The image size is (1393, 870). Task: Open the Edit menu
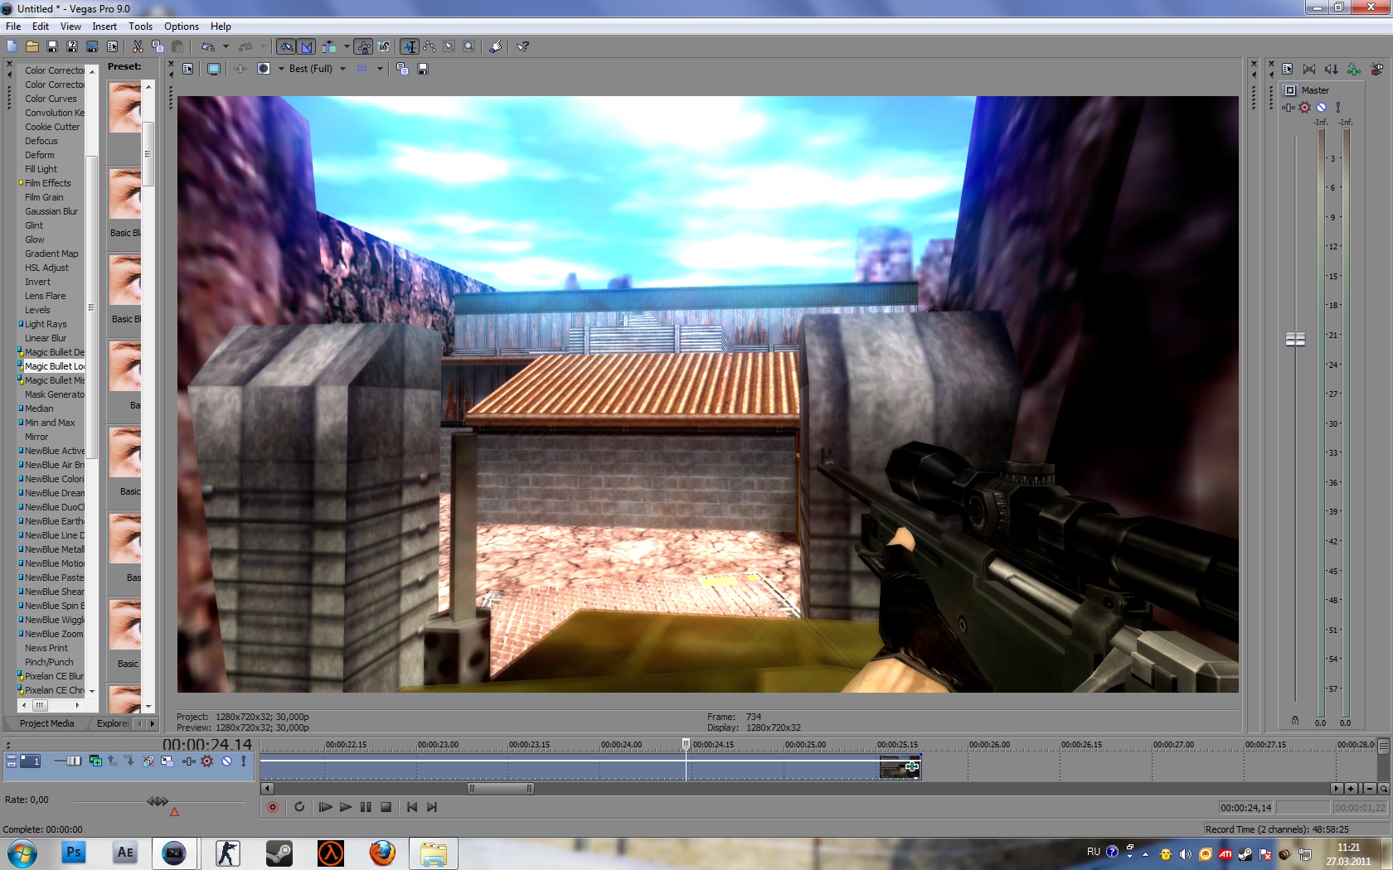[x=41, y=27]
